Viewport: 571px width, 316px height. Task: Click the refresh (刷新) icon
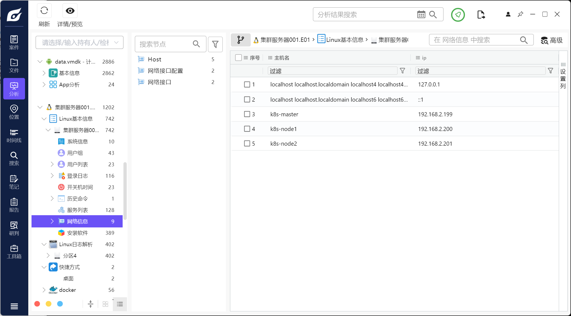(44, 11)
